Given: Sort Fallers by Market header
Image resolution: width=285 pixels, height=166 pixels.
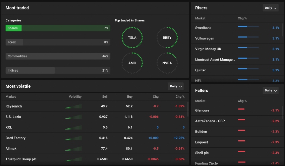Looking at the screenshot, I should click(200, 101).
